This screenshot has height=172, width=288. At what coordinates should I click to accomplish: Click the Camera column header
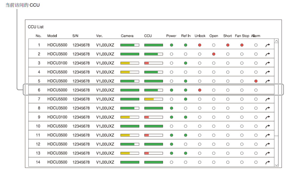[127, 36]
